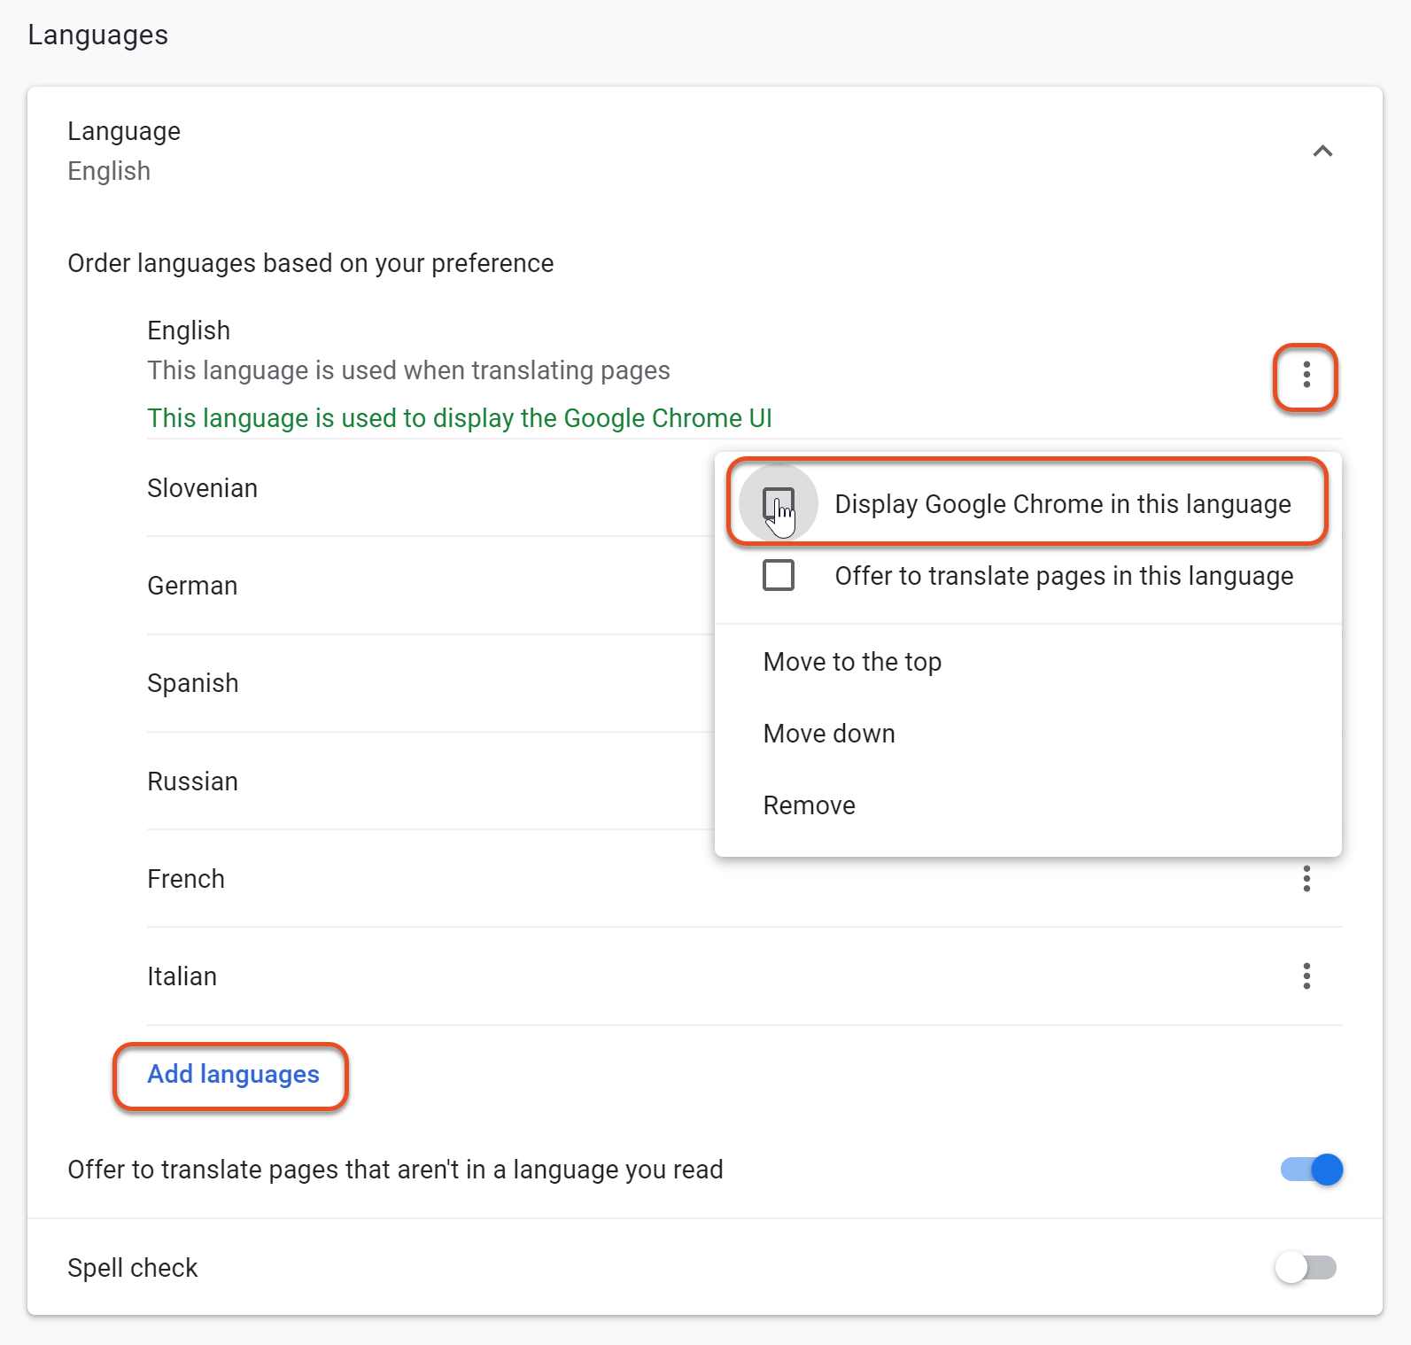
Task: Select the Slovenian language entry
Action: pos(203,488)
